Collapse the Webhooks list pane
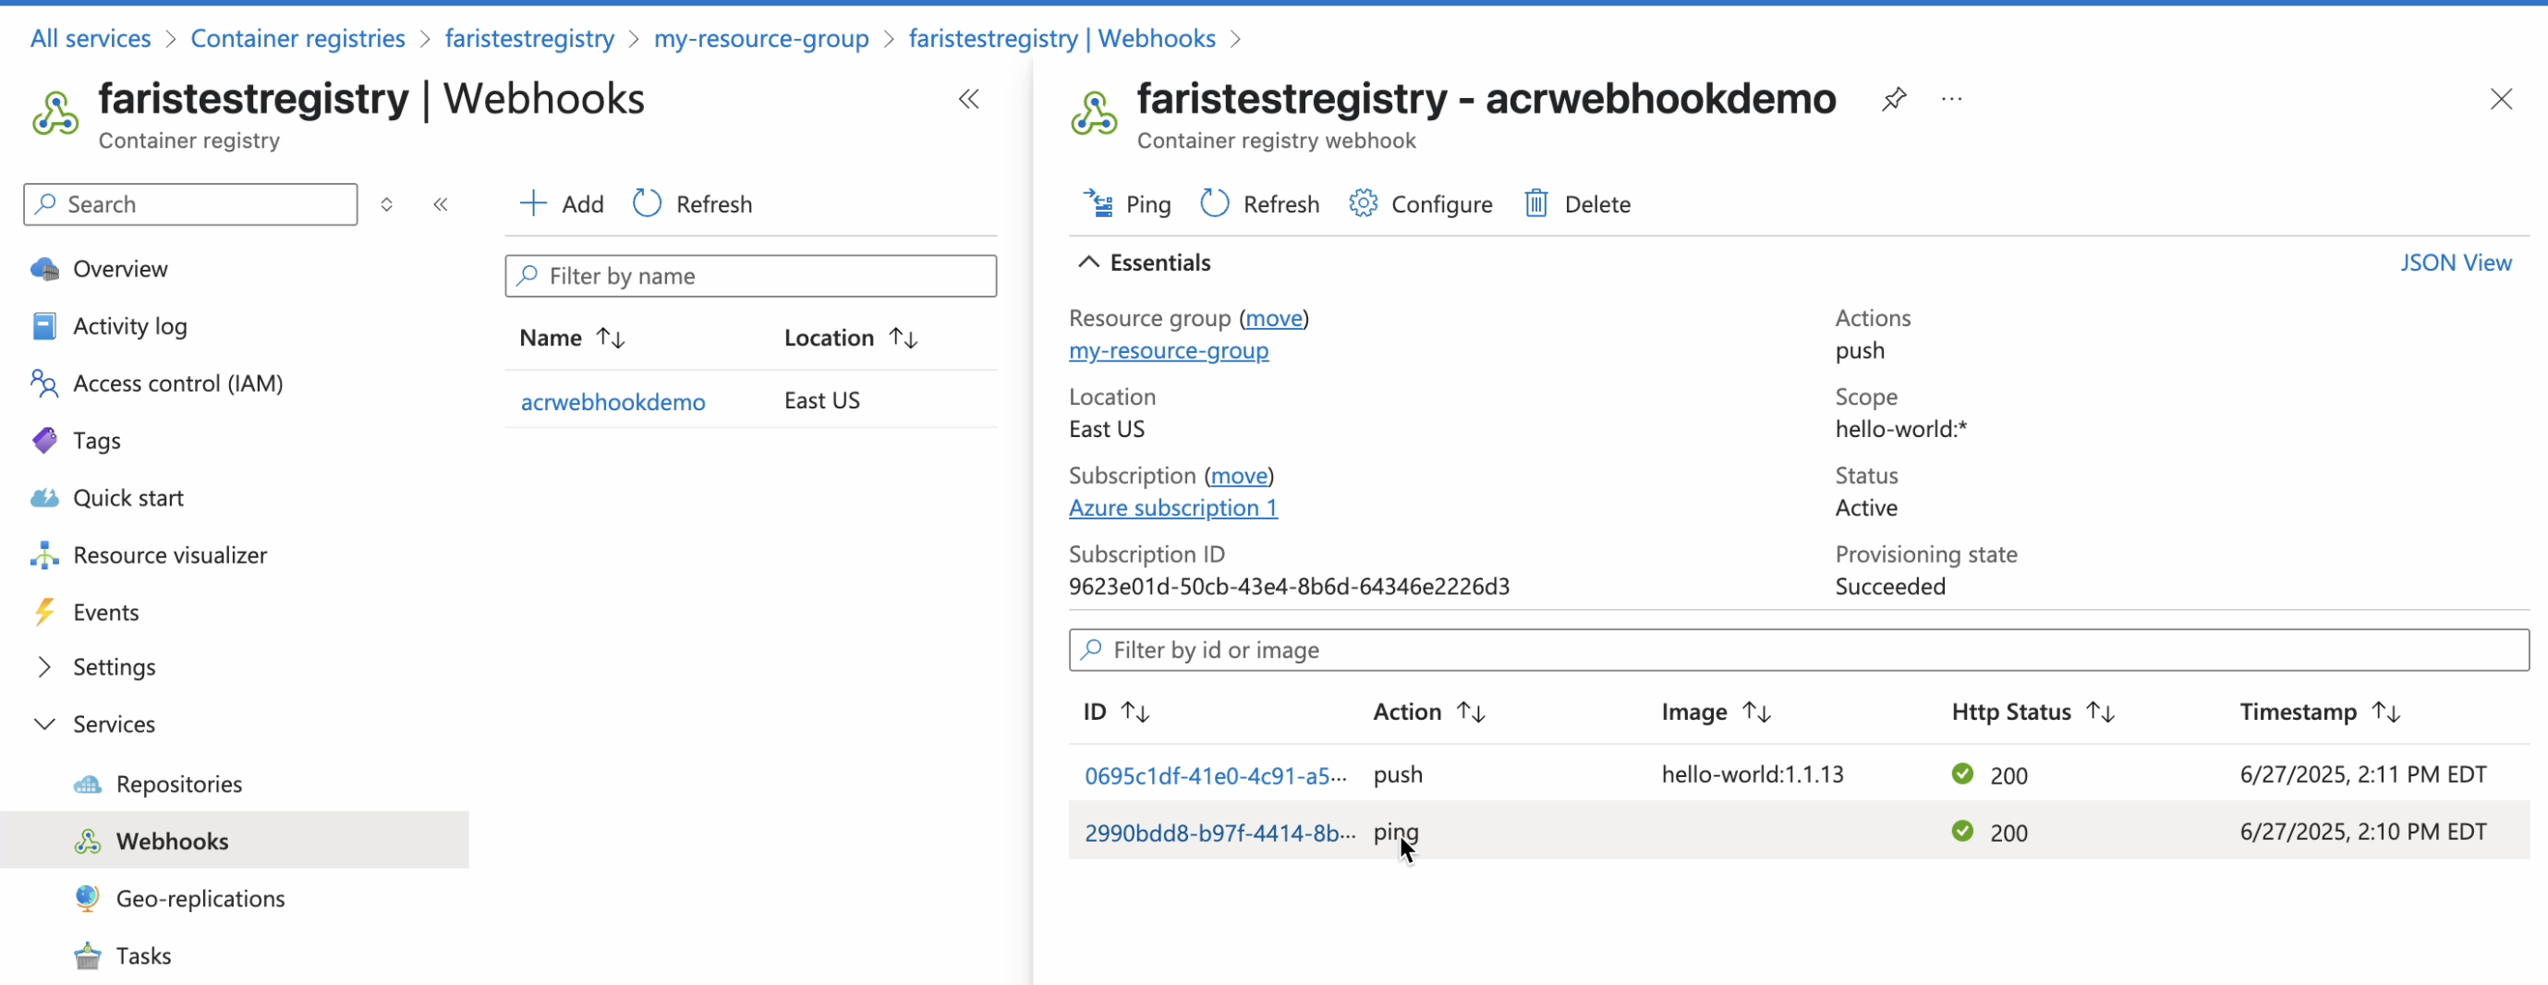The width and height of the screenshot is (2548, 985). 968,99
